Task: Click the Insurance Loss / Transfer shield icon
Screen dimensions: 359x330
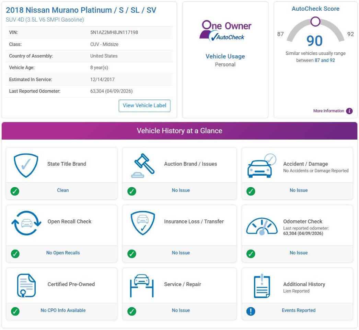Action: 143,223
